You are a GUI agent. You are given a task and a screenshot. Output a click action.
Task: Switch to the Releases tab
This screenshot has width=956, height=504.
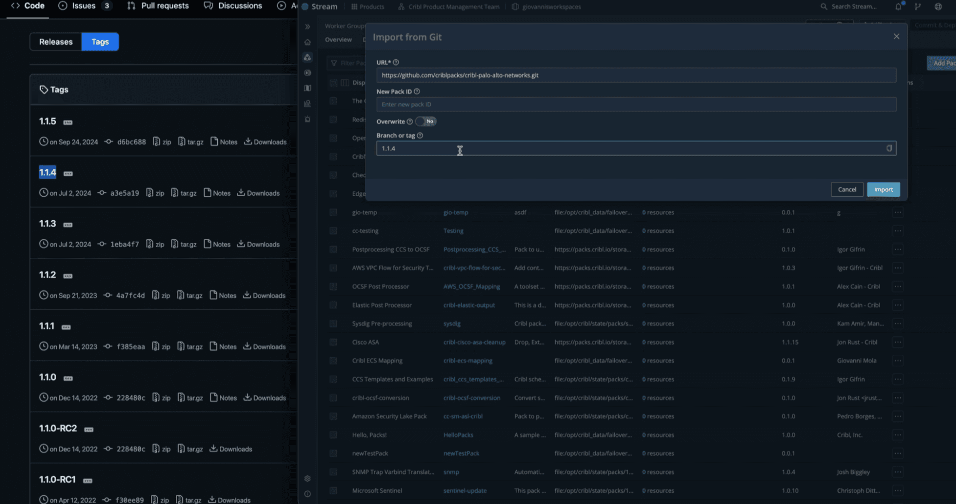(56, 42)
